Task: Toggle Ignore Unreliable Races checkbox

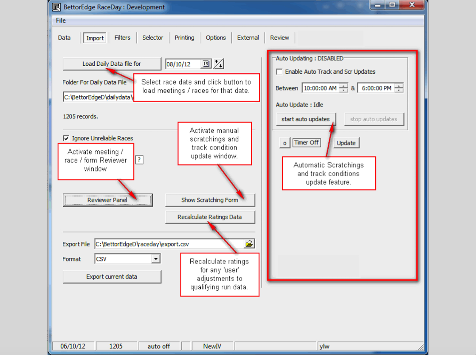Action: [x=66, y=139]
